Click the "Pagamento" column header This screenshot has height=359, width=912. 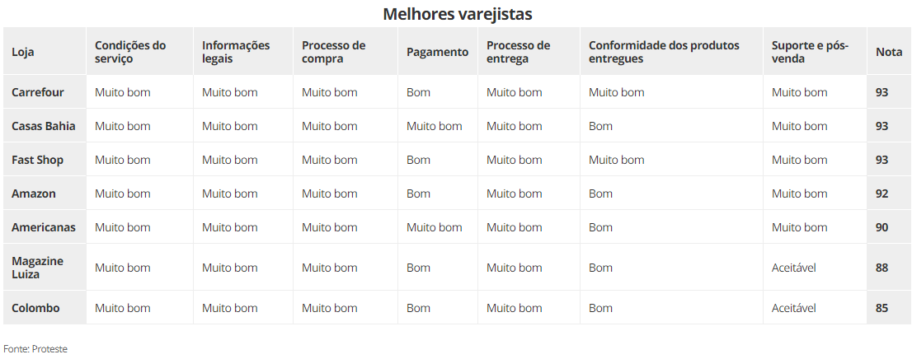(x=437, y=52)
